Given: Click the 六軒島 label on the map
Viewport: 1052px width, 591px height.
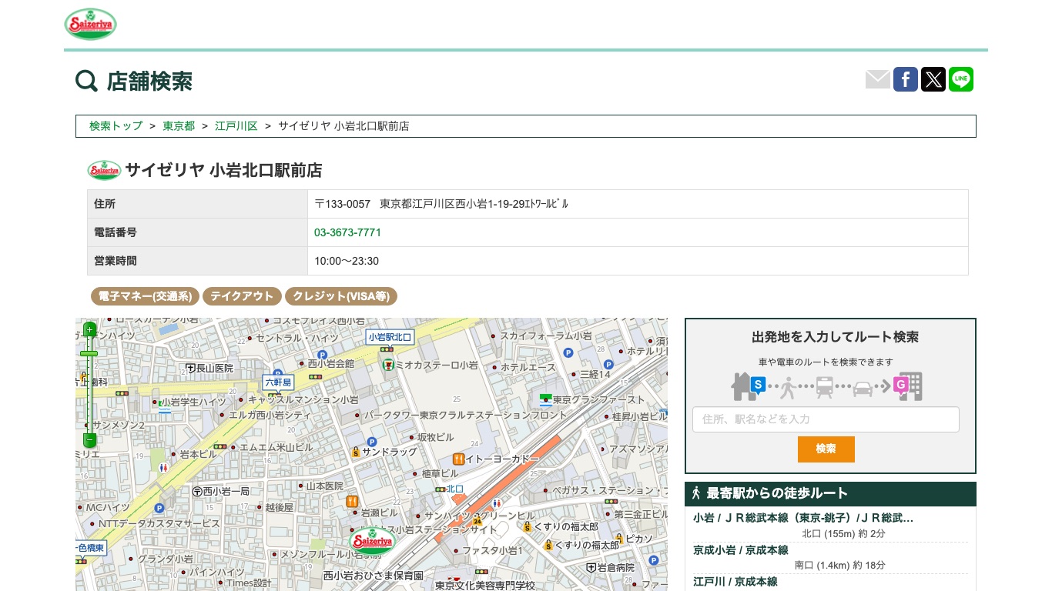Looking at the screenshot, I should (278, 382).
